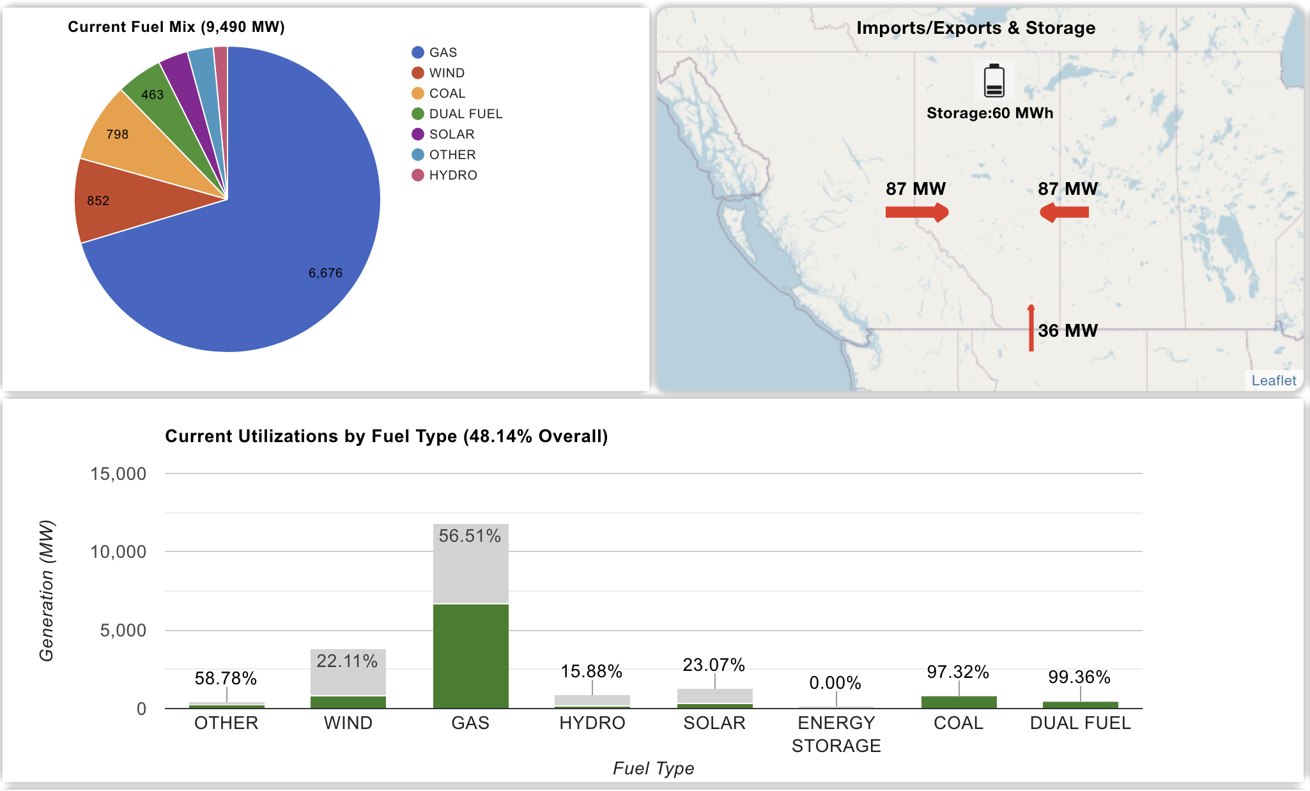Viewport: 1310px width, 791px height.
Task: Click the upward red 36 MW arrow
Action: [1031, 328]
